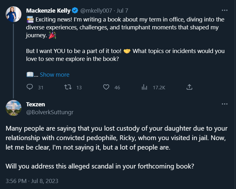
Task: Open the @BolverkSuttungr handle
Action: [x=50, y=112]
